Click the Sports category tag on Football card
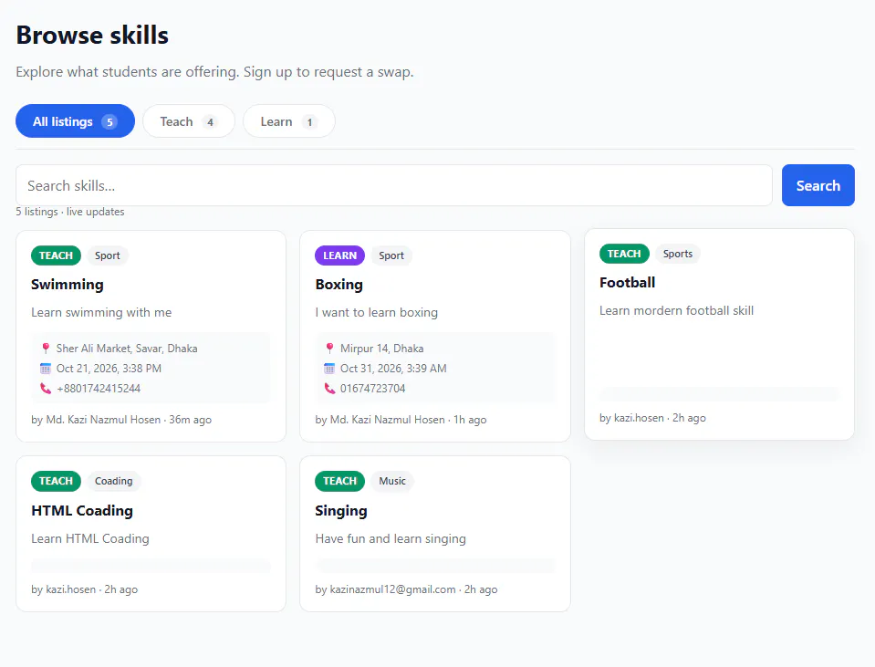 click(x=677, y=254)
